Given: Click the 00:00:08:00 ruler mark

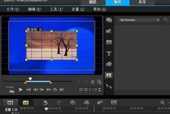Looking at the screenshot, I should [137, 108].
